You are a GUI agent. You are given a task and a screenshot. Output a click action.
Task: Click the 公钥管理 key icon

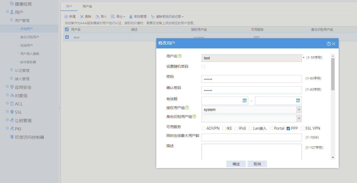[x=12, y=121]
